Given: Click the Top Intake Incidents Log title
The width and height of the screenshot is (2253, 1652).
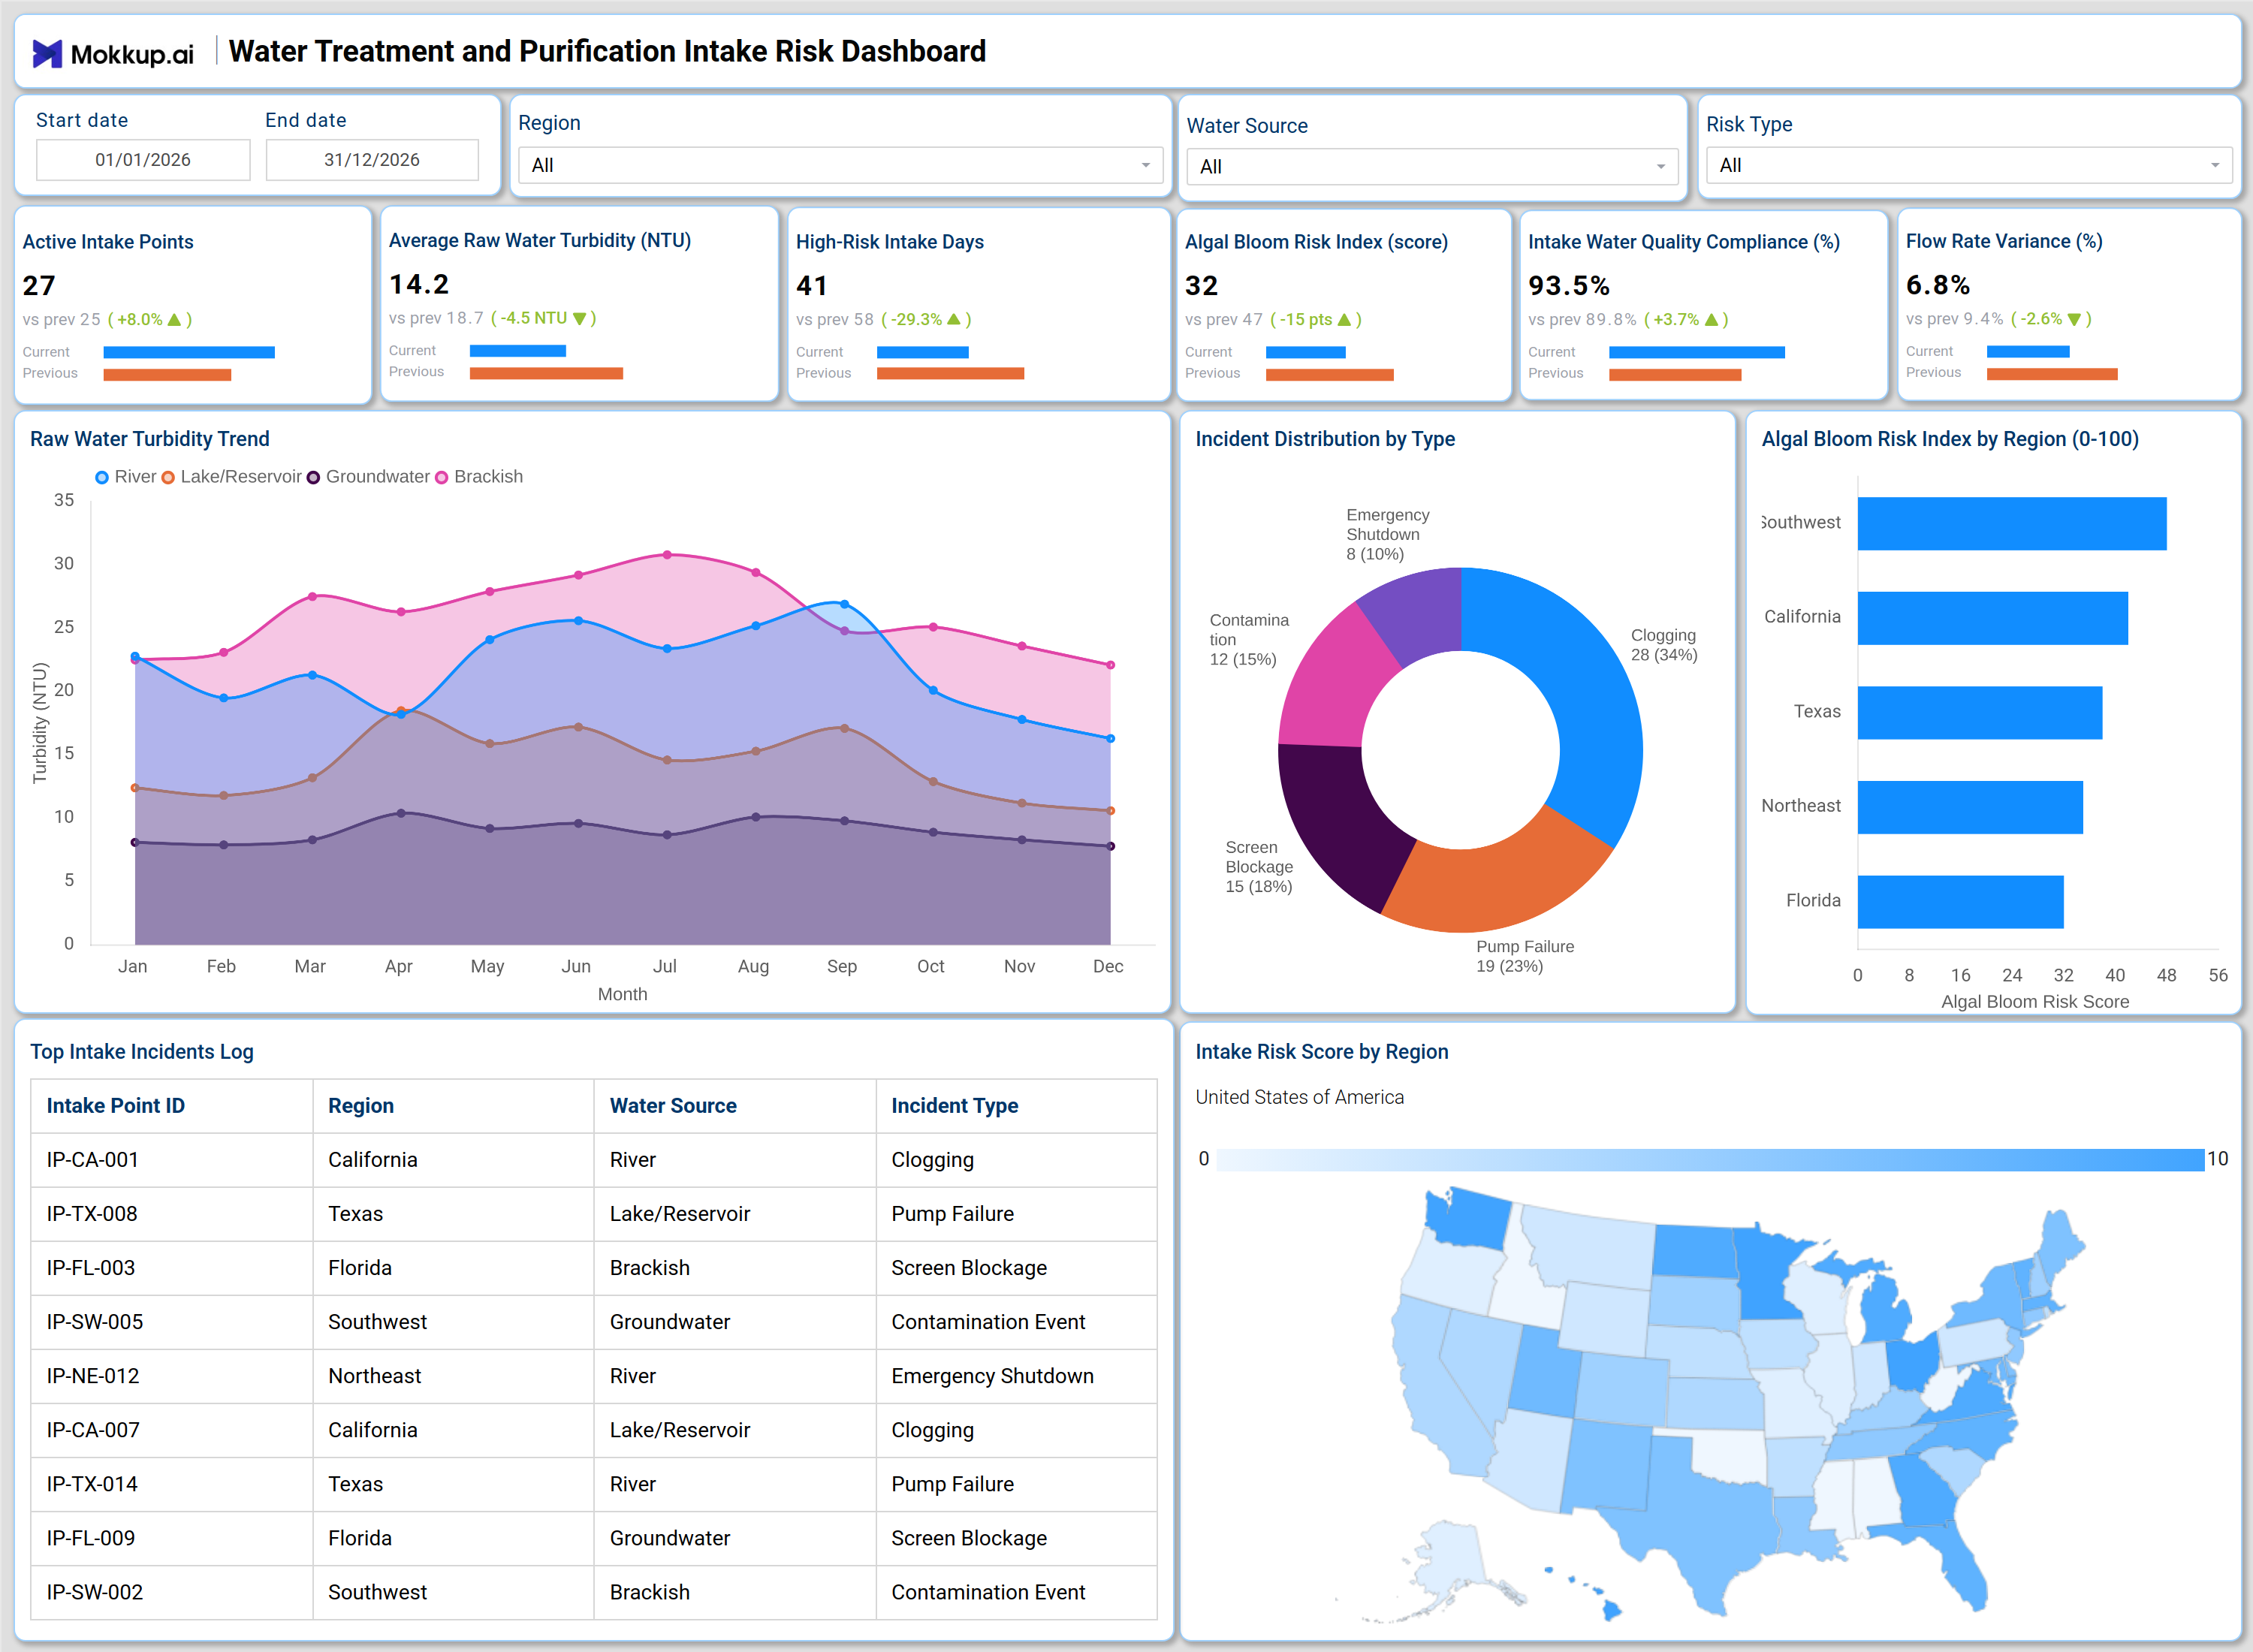Looking at the screenshot, I should 142,1052.
